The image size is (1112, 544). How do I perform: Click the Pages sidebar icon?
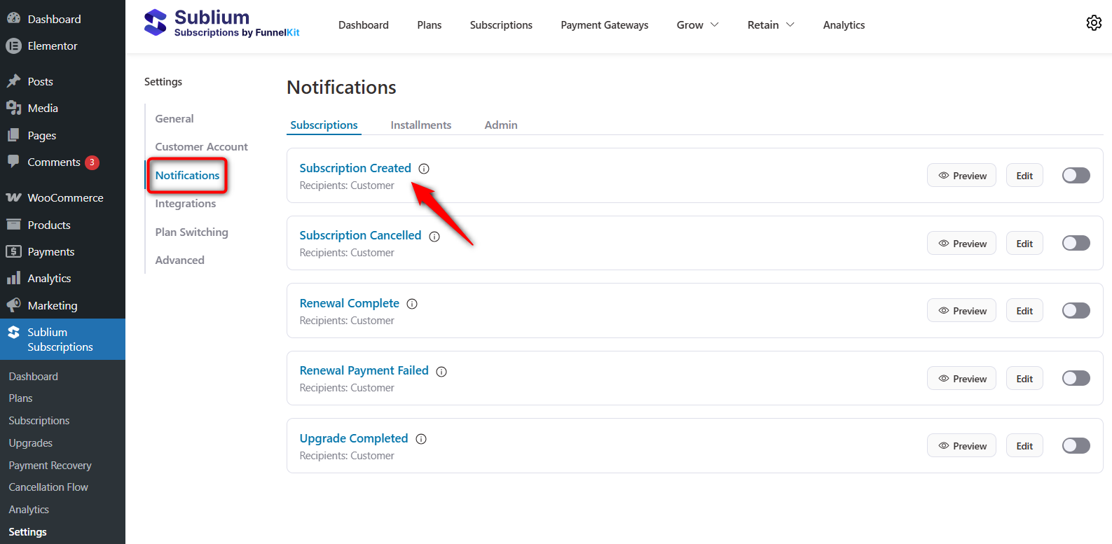point(13,135)
